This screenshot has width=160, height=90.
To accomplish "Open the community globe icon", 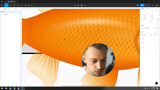I will pyautogui.click(x=5, y=1).
